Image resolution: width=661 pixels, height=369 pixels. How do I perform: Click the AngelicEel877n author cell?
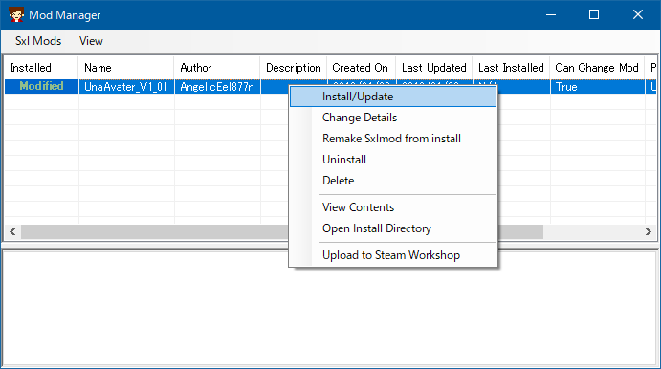(217, 86)
